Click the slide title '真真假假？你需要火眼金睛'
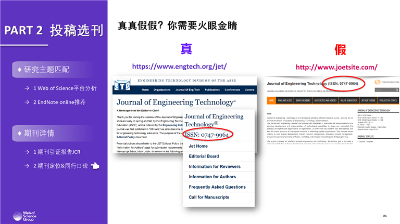This screenshot has width=400, height=224. point(177,25)
